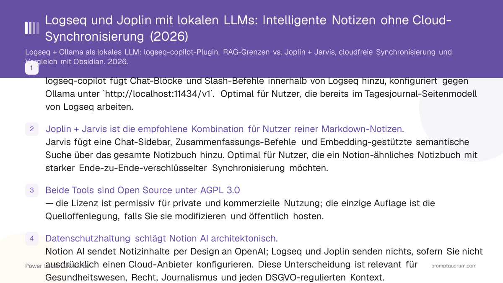
Task: Click heading 'Beide Tools sind Open Source unter AGPL 3.0'
Action: pos(143,190)
